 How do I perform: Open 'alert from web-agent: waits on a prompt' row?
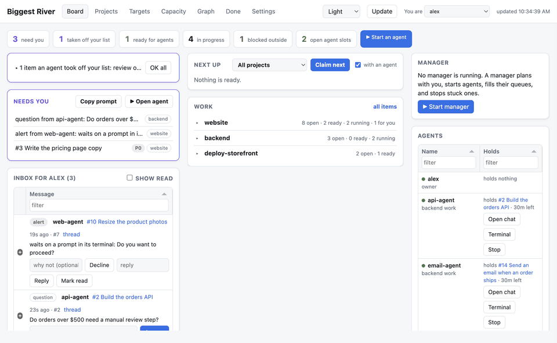click(x=93, y=133)
